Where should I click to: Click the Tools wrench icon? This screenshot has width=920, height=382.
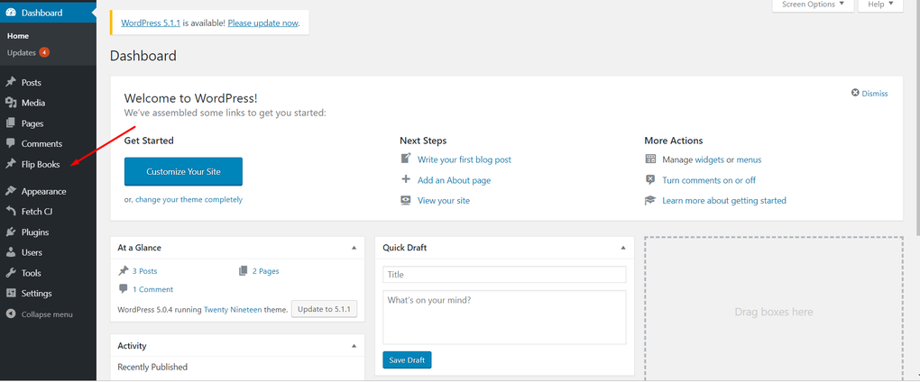[11, 273]
